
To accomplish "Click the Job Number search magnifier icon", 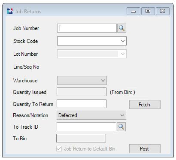I will (121, 28).
